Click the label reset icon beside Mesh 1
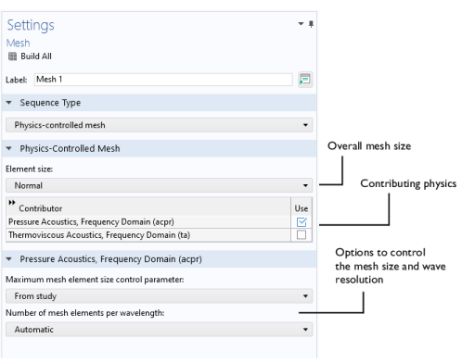The height and width of the screenshot is (363, 462). pyautogui.click(x=305, y=80)
